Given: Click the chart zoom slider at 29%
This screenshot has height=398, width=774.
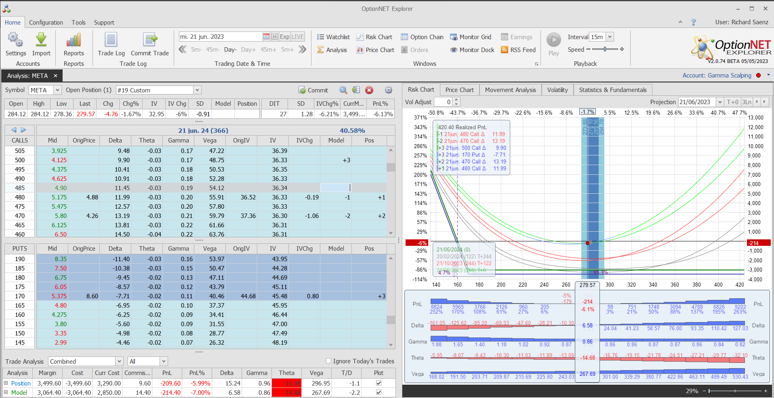Looking at the screenshot, I should click(x=710, y=391).
